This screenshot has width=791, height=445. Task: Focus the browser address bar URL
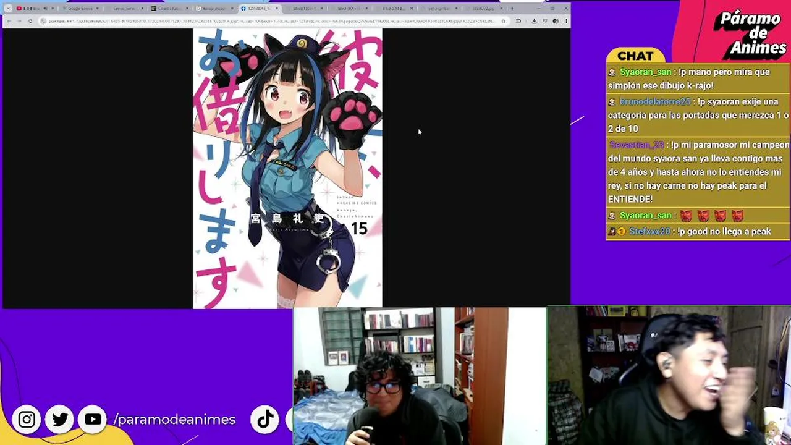click(x=271, y=21)
